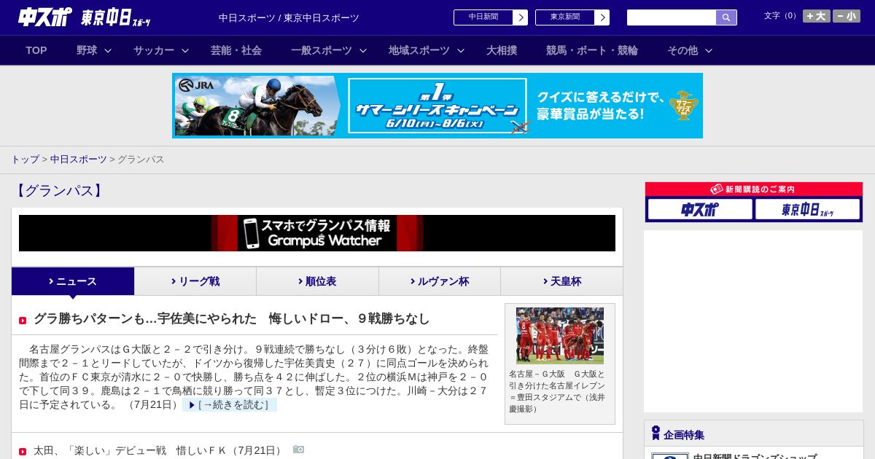Open the Grampus Watcher smartphone banner
This screenshot has height=459, width=875.
pos(317,233)
